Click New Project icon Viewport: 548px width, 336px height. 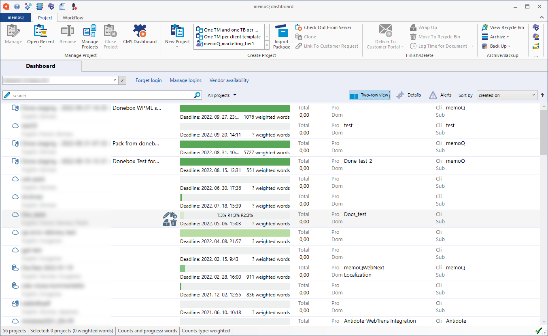point(177,31)
